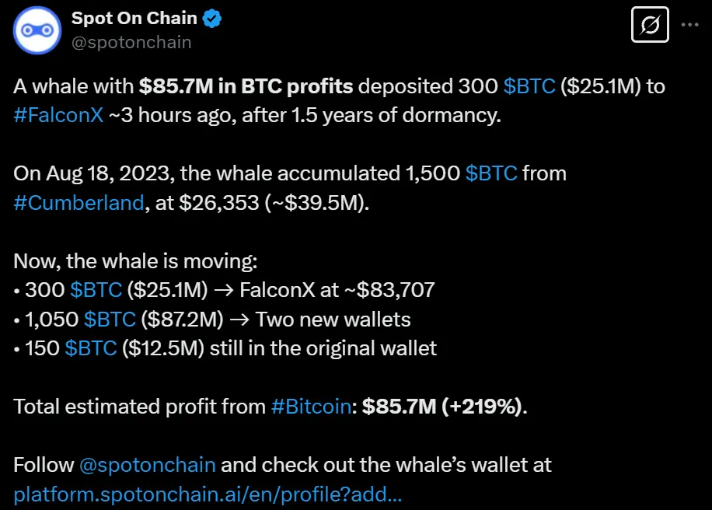Click $BTC cashtag in the 150 bullet

click(x=91, y=348)
